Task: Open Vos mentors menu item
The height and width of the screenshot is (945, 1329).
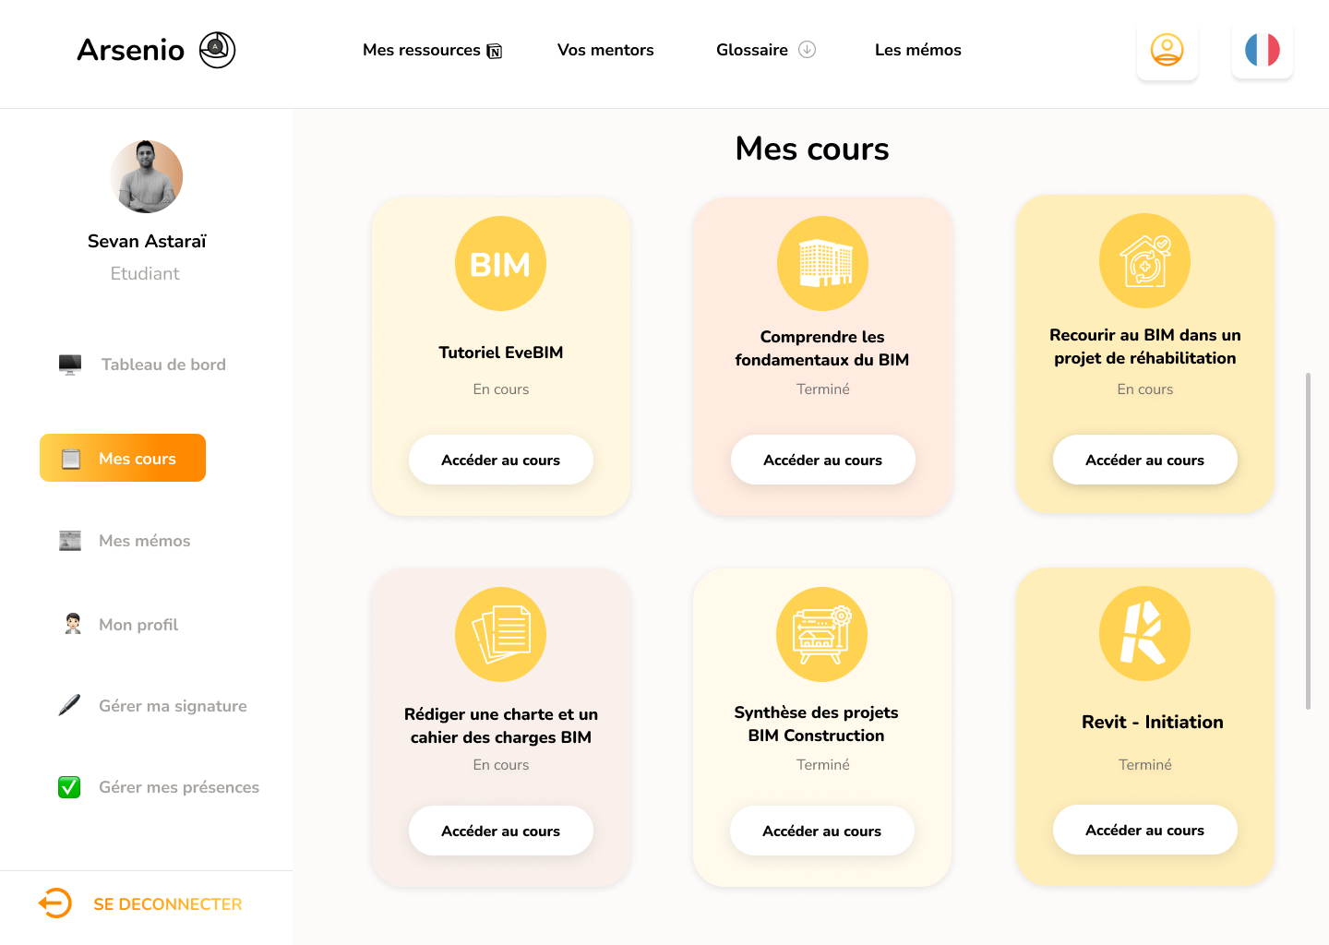Action: pos(605,50)
